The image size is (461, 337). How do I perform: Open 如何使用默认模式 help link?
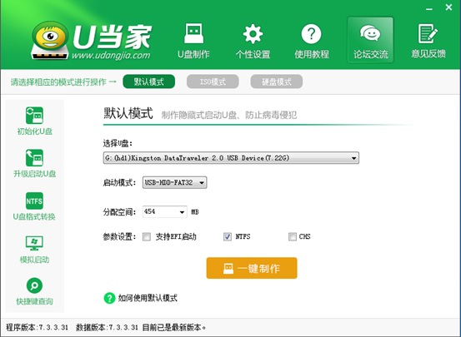[x=148, y=298]
